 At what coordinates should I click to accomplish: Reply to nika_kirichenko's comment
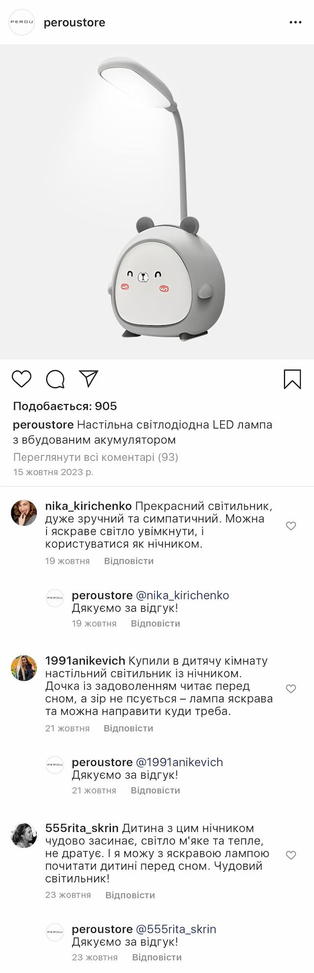coord(129,561)
